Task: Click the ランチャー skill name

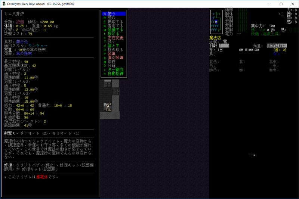Action: tap(38, 46)
